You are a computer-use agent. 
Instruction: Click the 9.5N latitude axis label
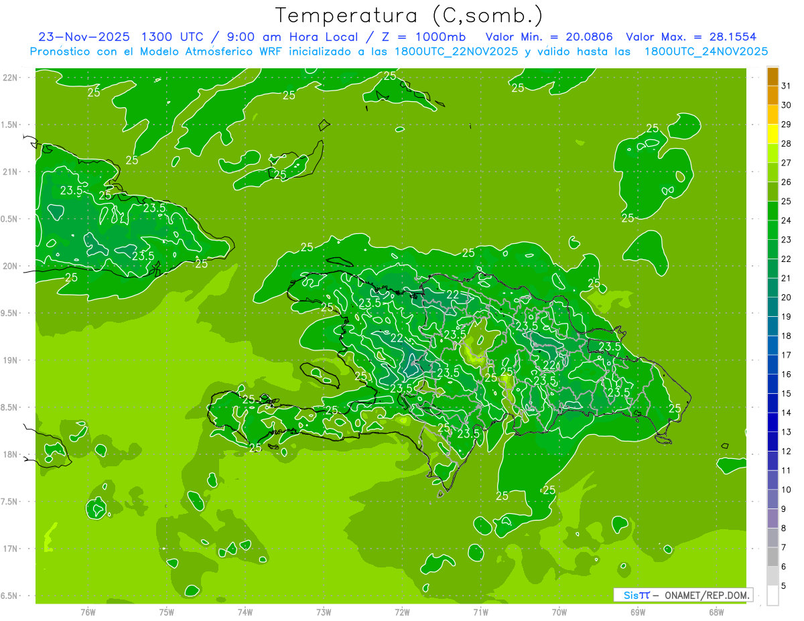[10, 314]
